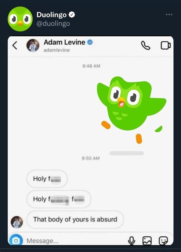This screenshot has height=252, width=181.
Task: Record a voice message with the microphone
Action: tap(132, 241)
